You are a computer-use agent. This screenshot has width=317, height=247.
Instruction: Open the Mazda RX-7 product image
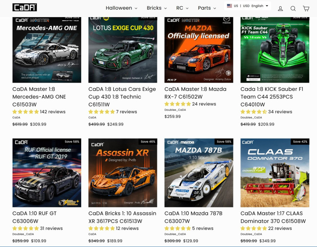[199, 50]
